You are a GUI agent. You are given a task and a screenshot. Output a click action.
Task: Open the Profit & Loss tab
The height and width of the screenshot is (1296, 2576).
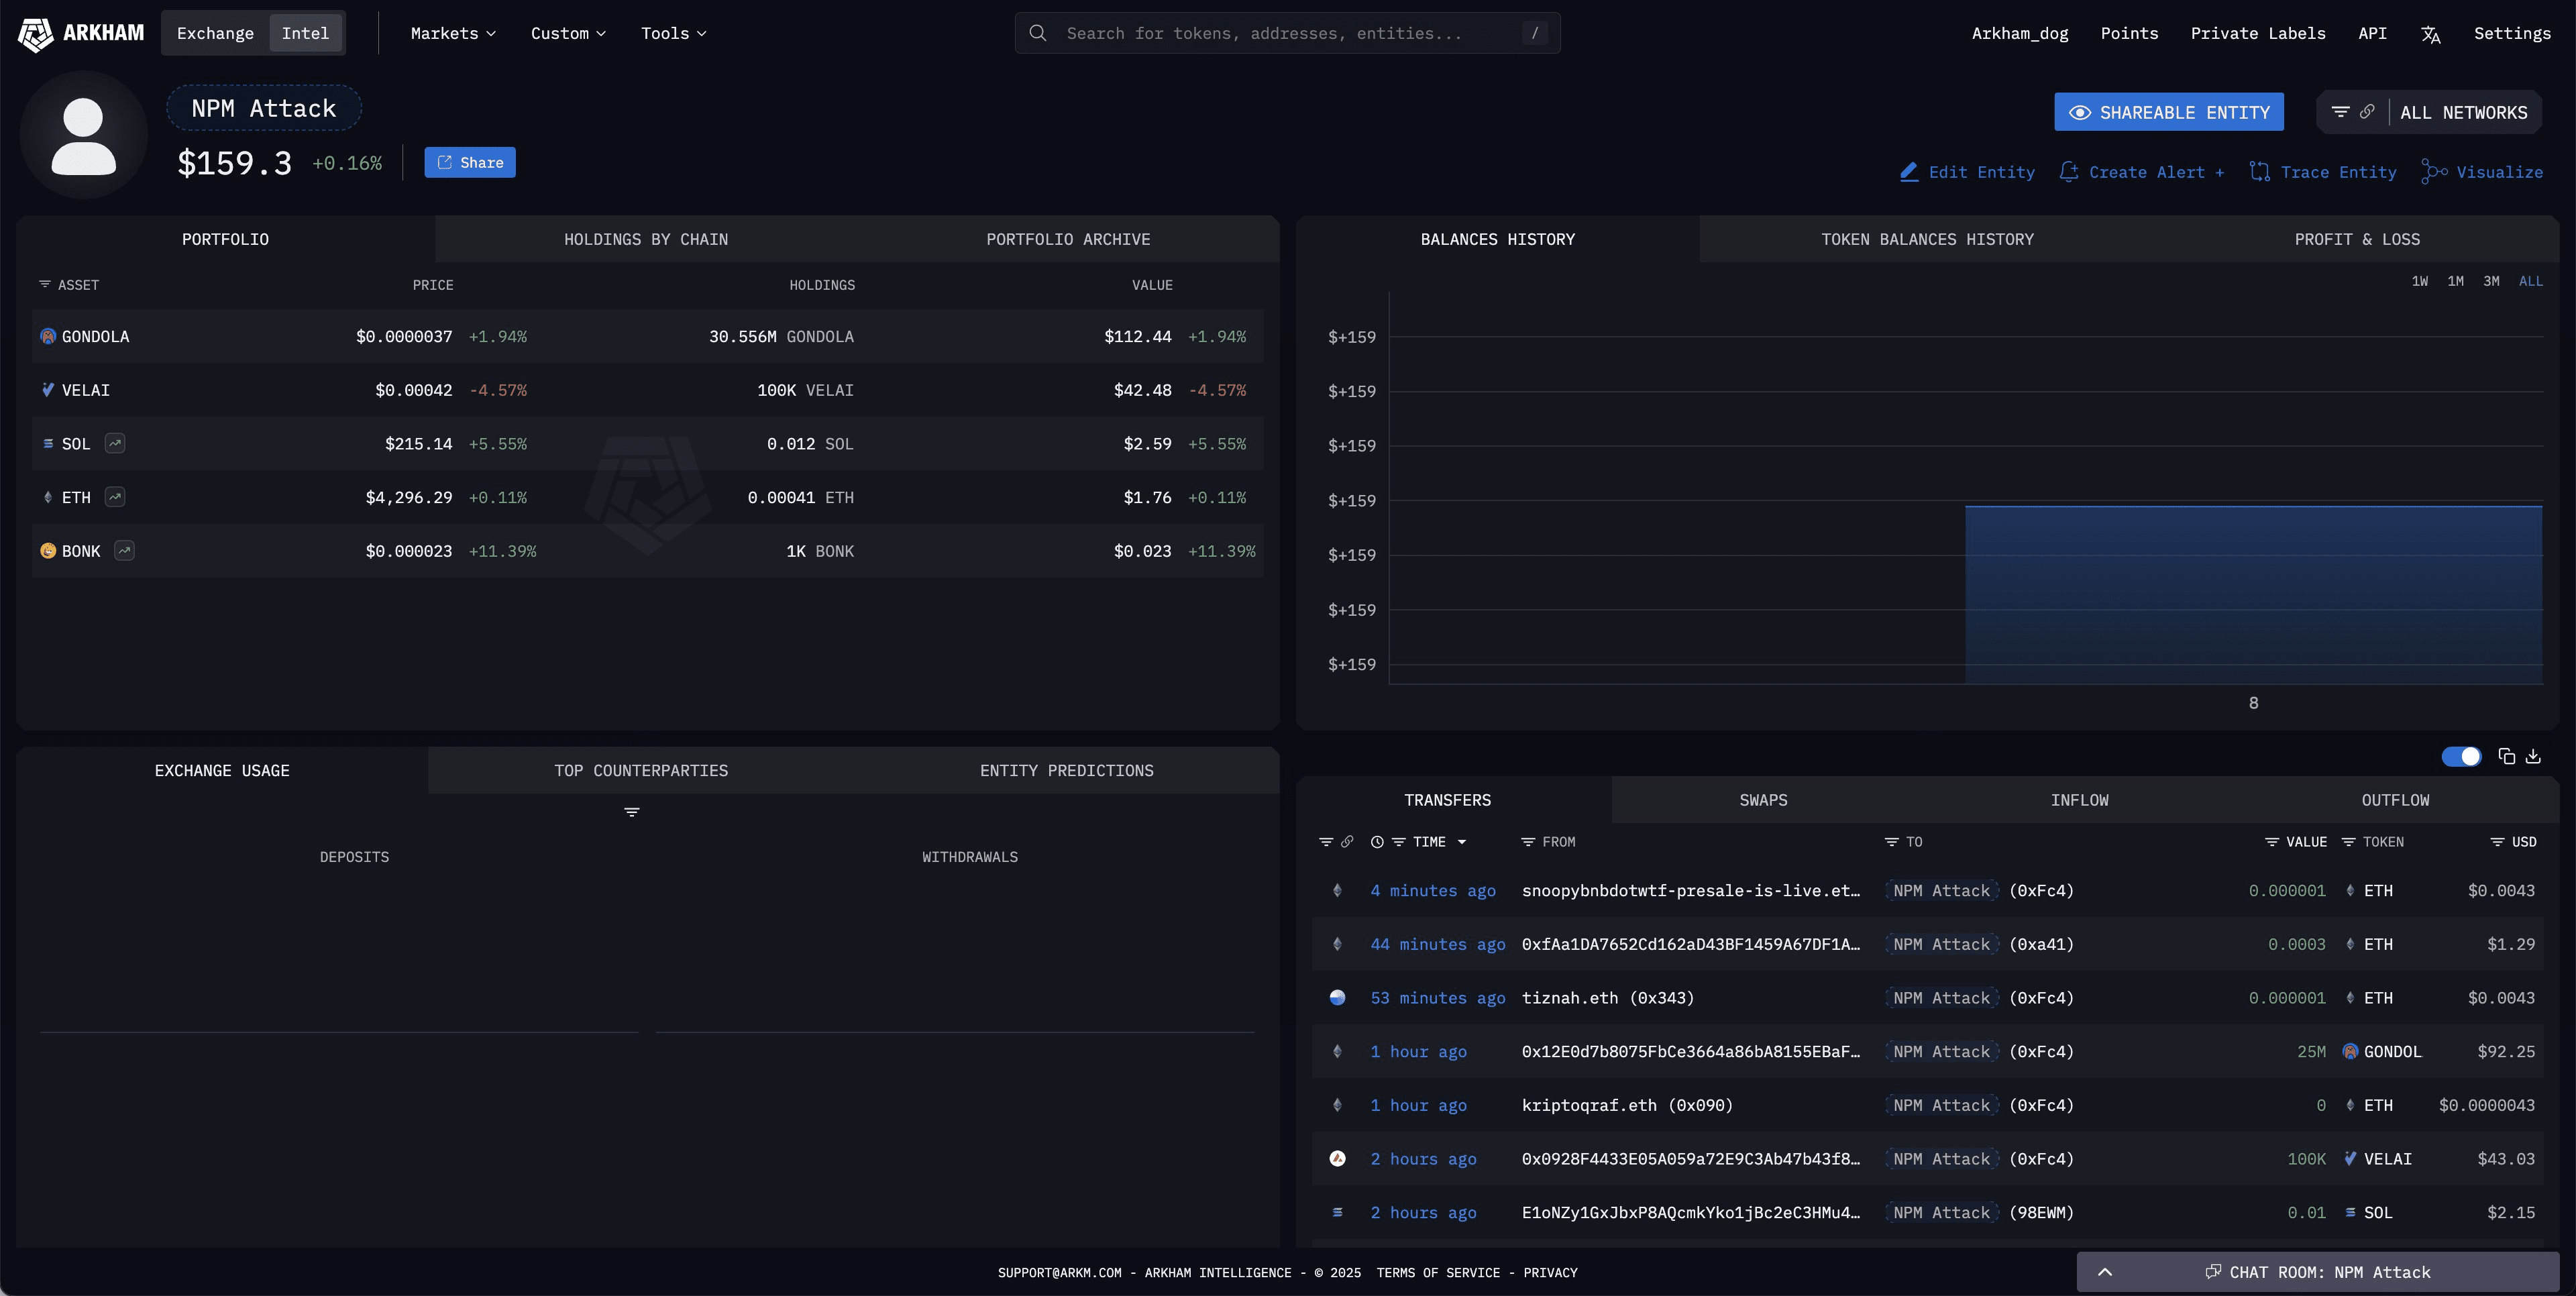click(x=2357, y=239)
